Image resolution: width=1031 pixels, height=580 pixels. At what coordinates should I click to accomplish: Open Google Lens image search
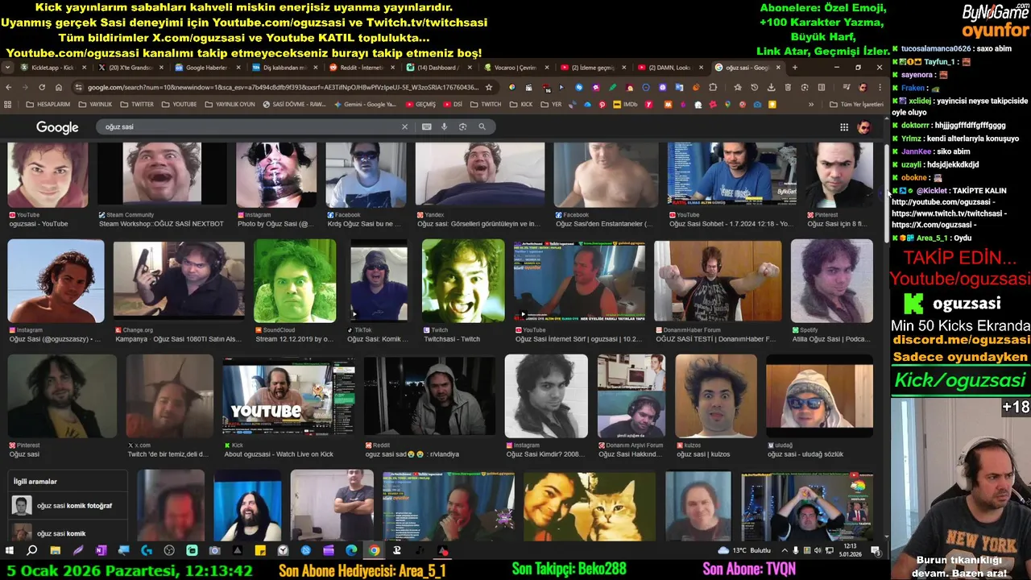tap(462, 126)
